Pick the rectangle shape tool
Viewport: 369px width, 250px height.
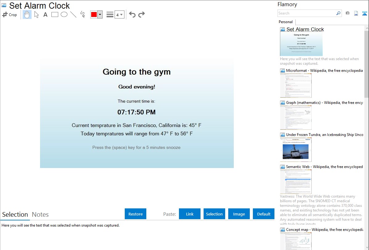pyautogui.click(x=55, y=14)
